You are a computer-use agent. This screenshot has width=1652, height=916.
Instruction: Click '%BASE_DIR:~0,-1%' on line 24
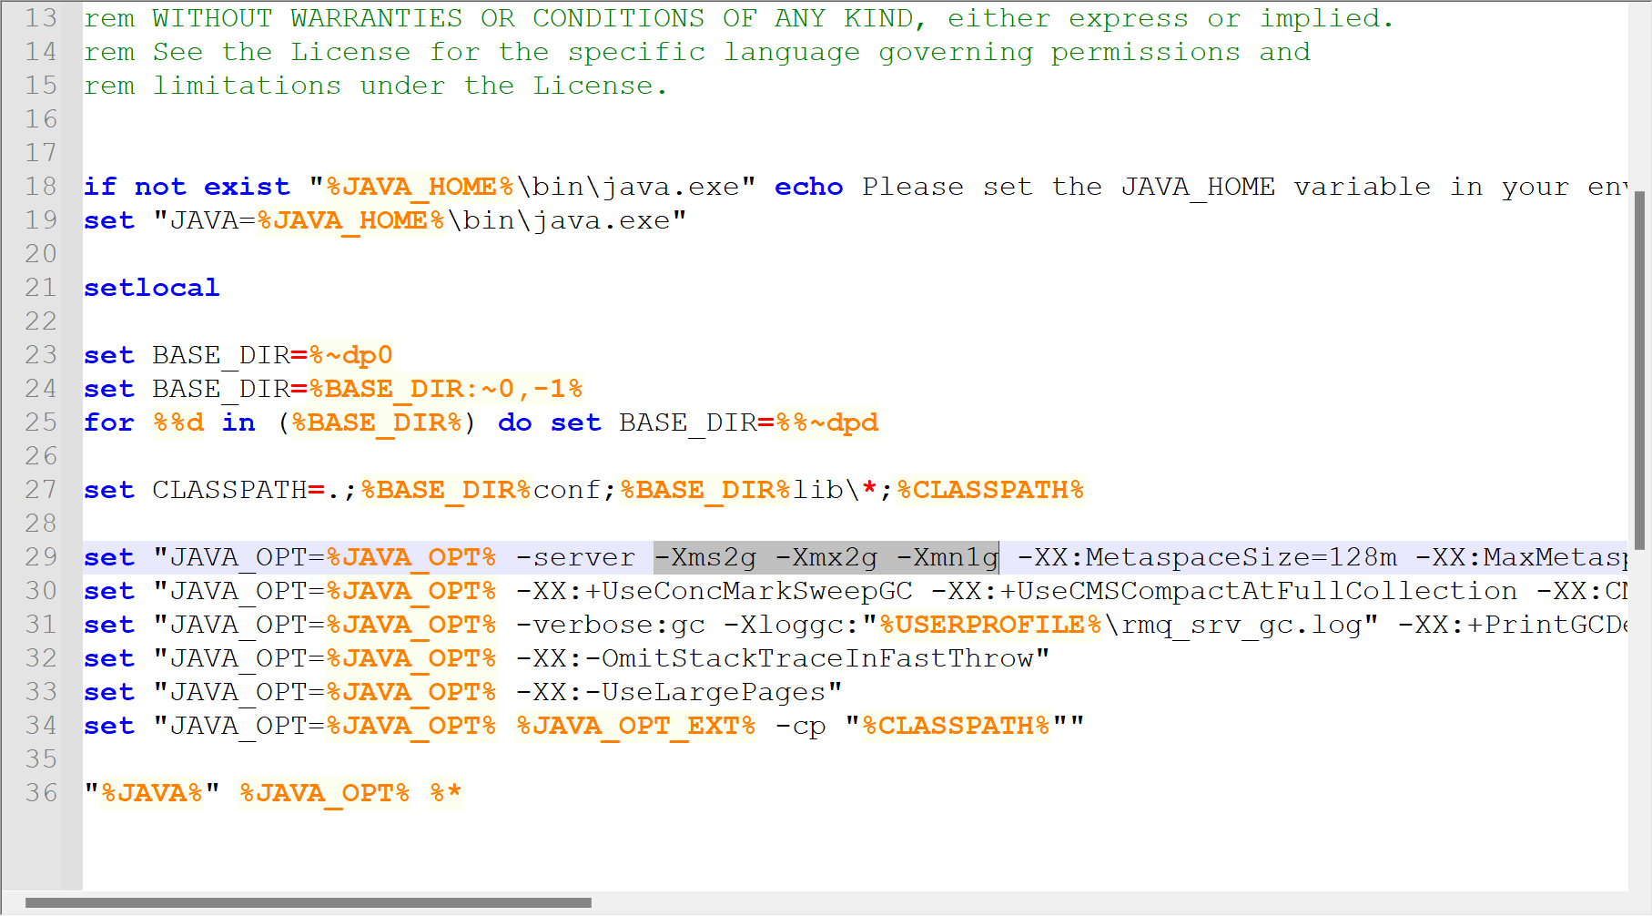click(x=446, y=389)
